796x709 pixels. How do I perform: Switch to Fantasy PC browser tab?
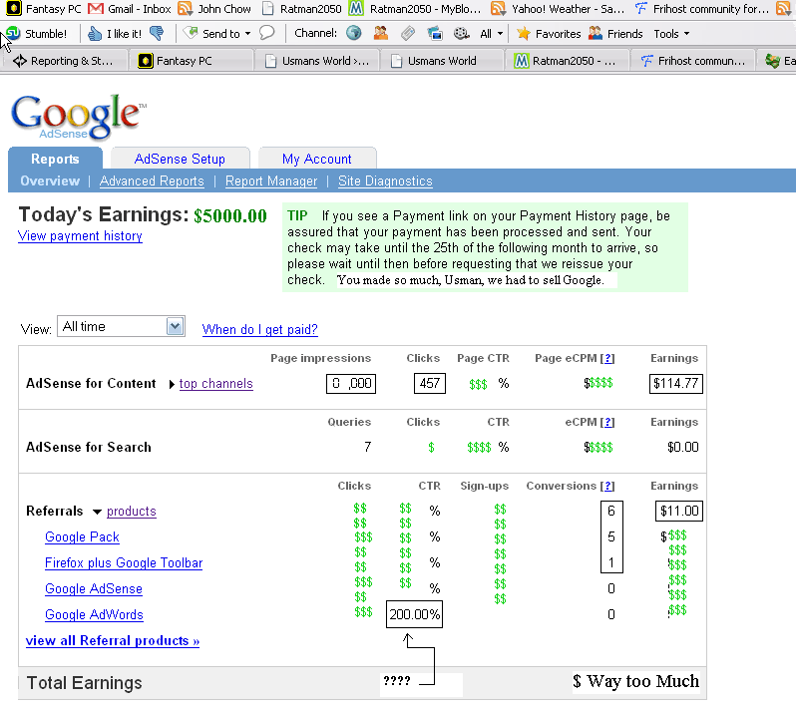tap(191, 61)
